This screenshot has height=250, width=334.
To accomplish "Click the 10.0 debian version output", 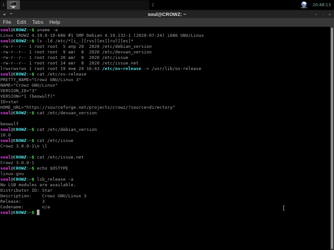I will [x=6, y=135].
